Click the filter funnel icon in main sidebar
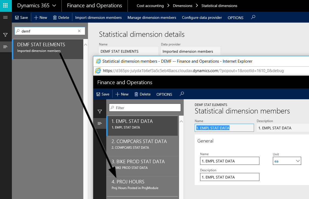The height and width of the screenshot is (199, 309). click(x=5, y=35)
